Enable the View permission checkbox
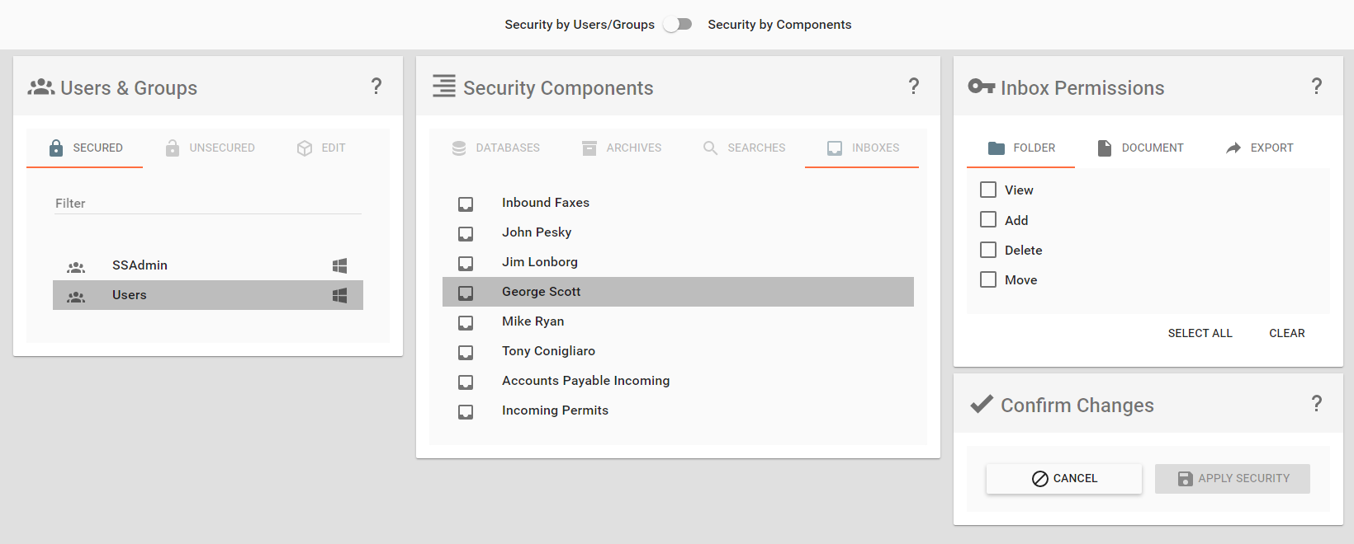The image size is (1354, 544). tap(988, 190)
